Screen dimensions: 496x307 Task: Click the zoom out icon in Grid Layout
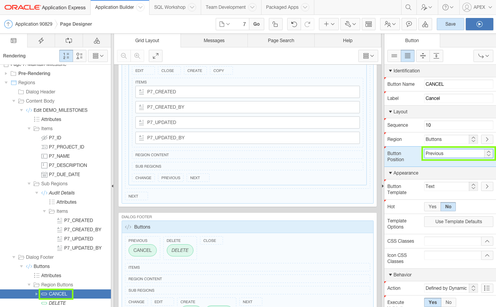click(x=124, y=56)
